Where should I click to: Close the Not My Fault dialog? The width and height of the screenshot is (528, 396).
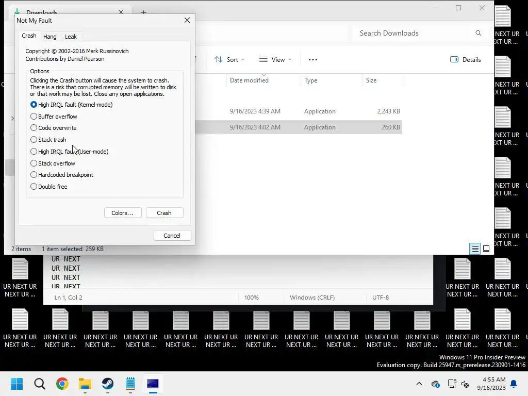coord(187,20)
